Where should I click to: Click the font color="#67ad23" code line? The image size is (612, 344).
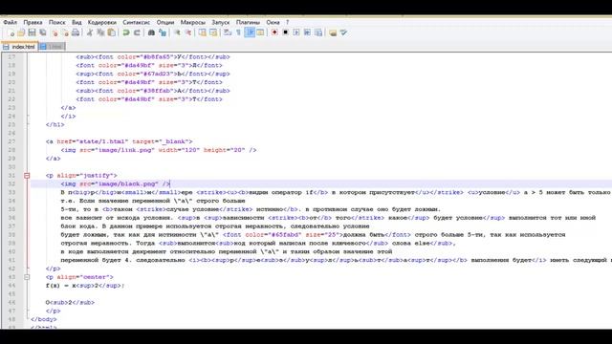153,74
